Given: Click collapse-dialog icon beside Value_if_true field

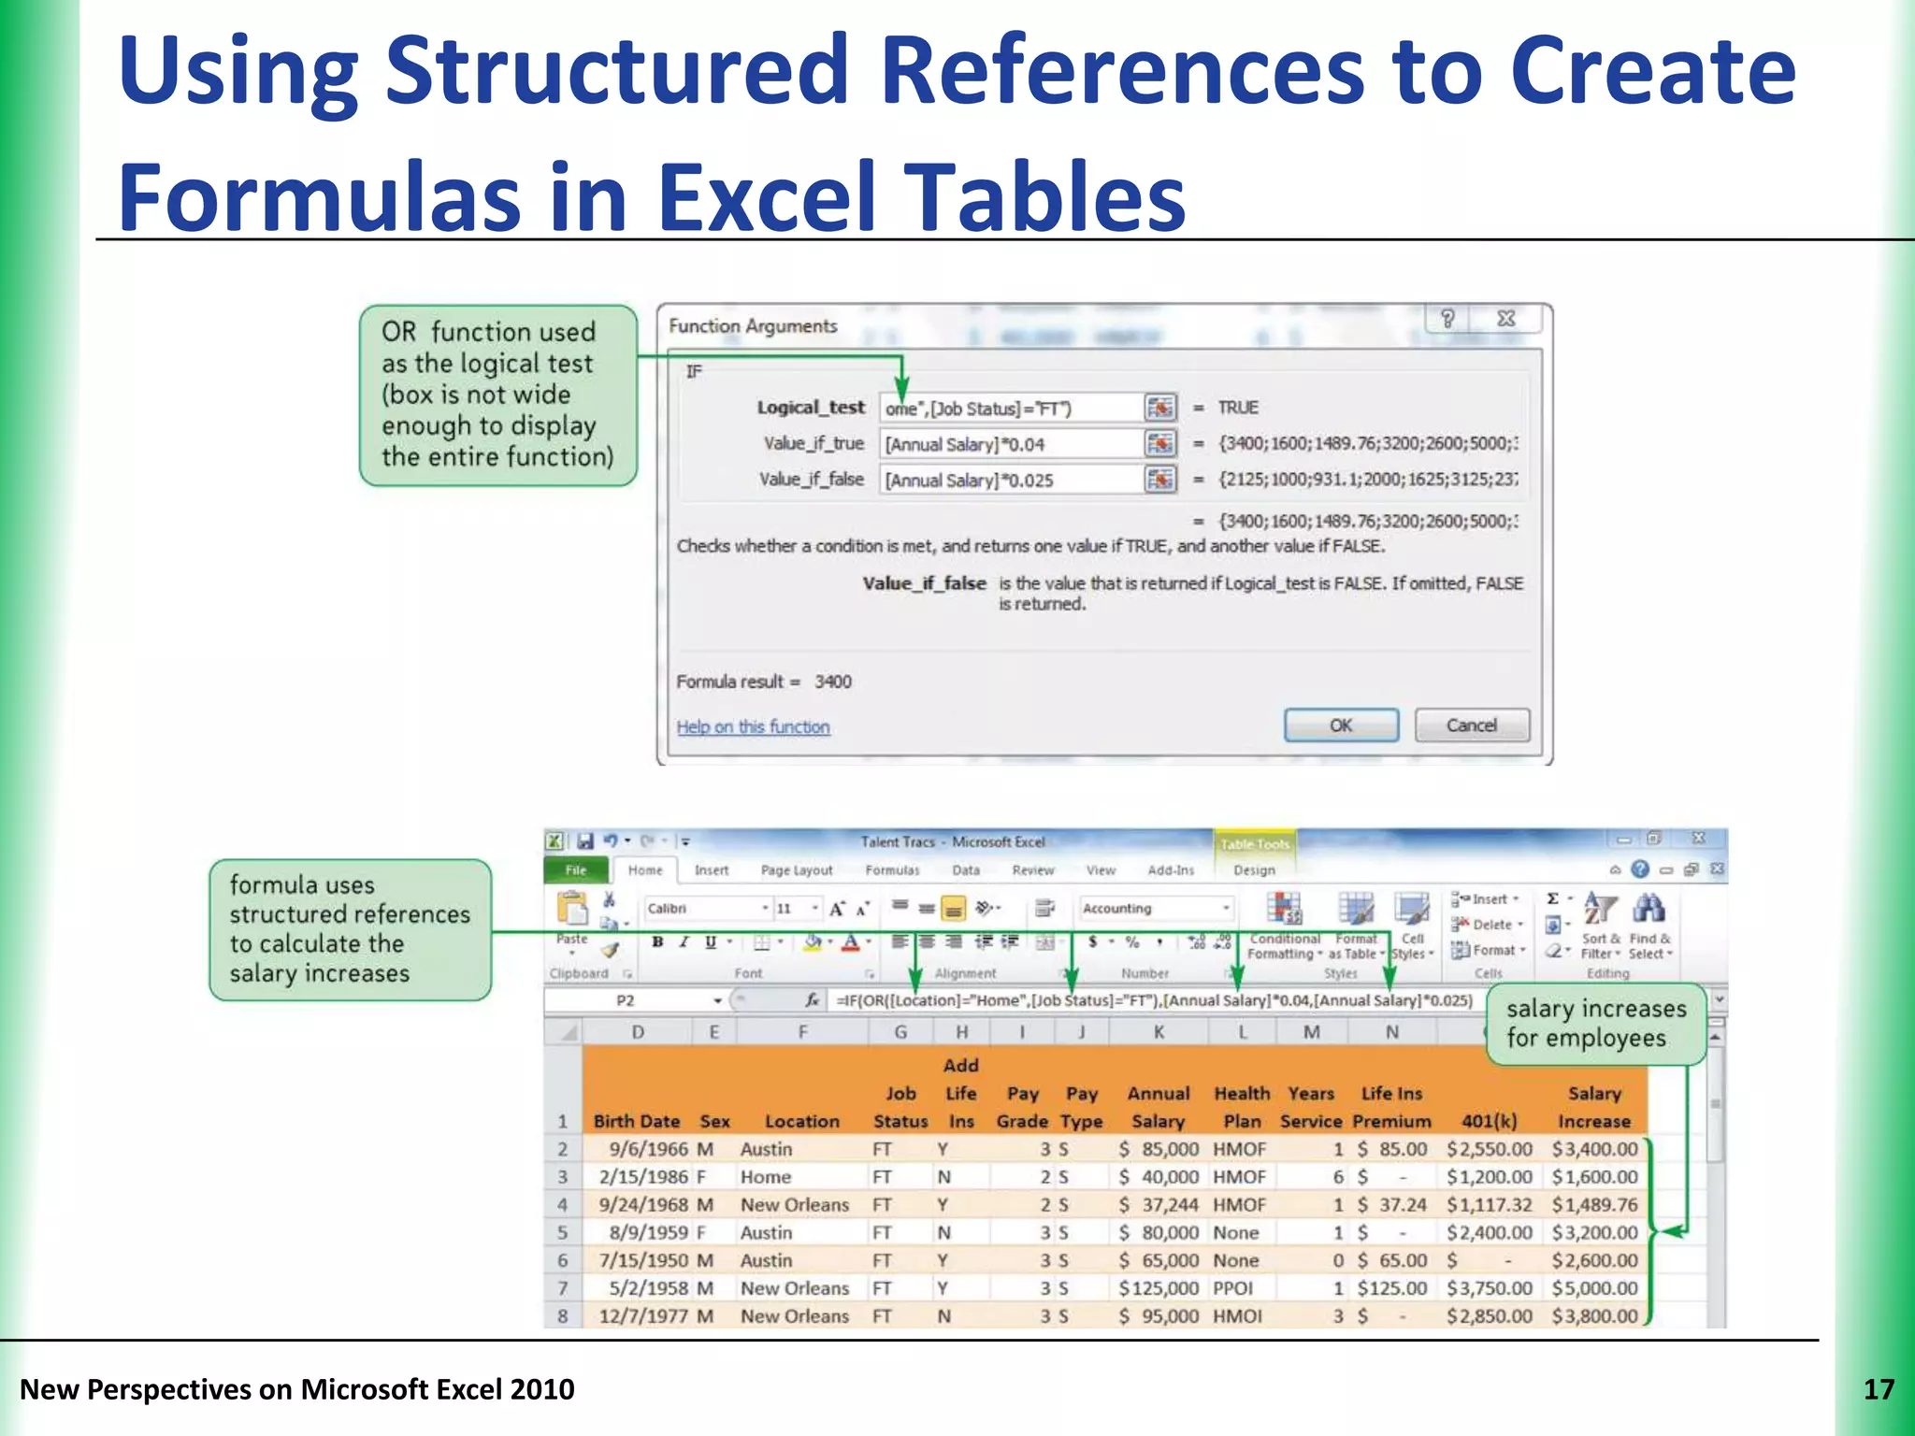Looking at the screenshot, I should 1160,443.
